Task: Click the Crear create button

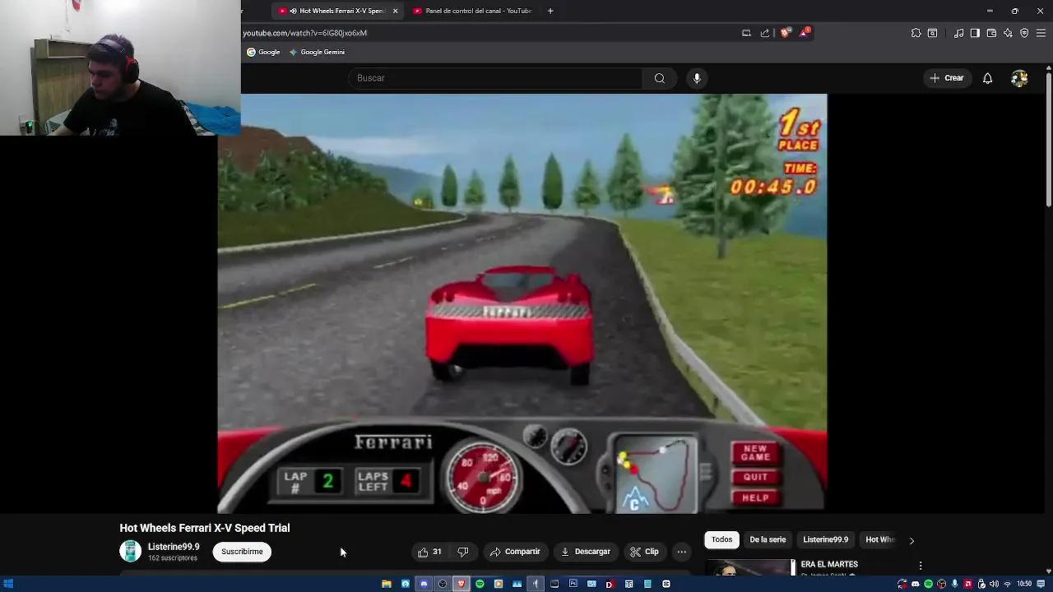Action: tap(946, 78)
